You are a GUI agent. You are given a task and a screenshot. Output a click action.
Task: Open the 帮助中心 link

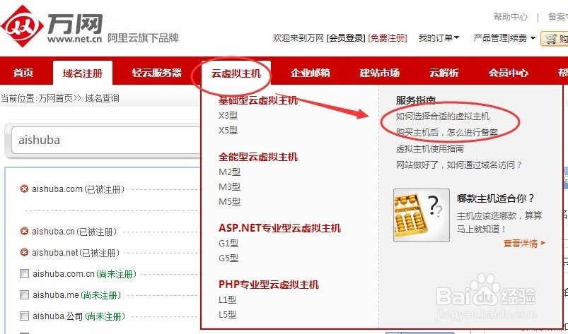pos(511,17)
